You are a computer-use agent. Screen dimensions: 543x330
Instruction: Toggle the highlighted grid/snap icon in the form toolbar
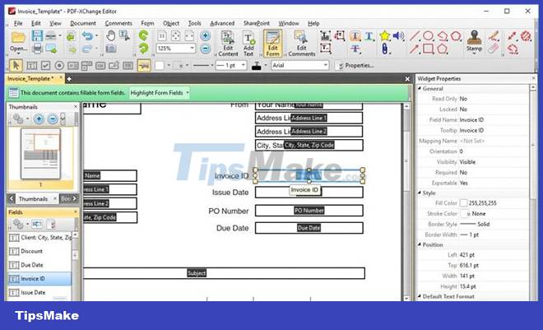144,66
